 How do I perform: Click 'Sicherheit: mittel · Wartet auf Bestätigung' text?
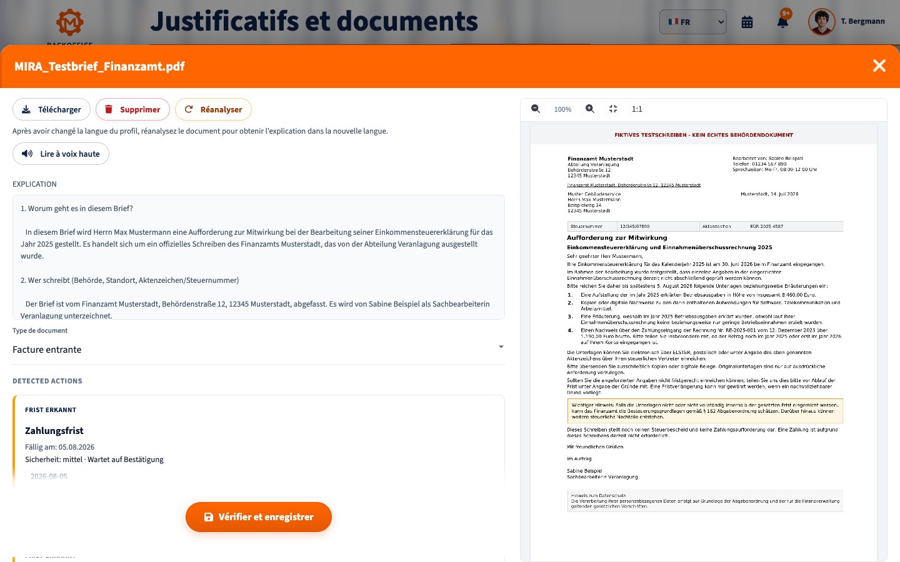click(94, 460)
